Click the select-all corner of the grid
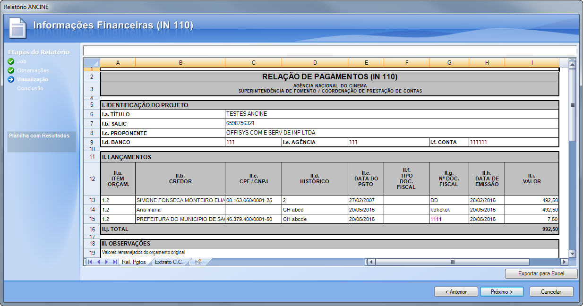The height and width of the screenshot is (306, 583). (92, 63)
